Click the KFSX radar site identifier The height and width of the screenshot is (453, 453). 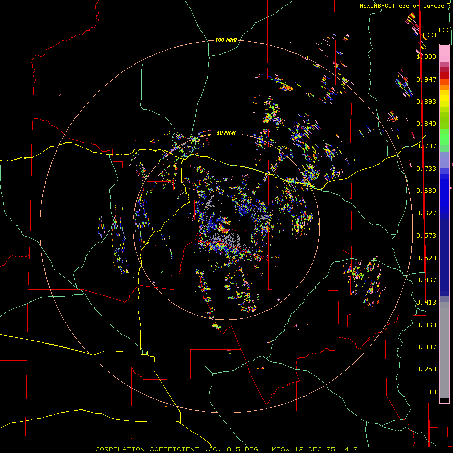[282, 449]
